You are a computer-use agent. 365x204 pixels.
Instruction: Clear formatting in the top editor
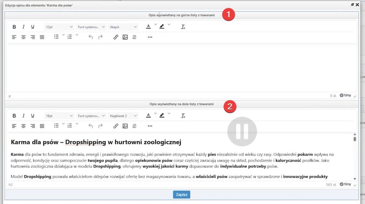click(183, 27)
